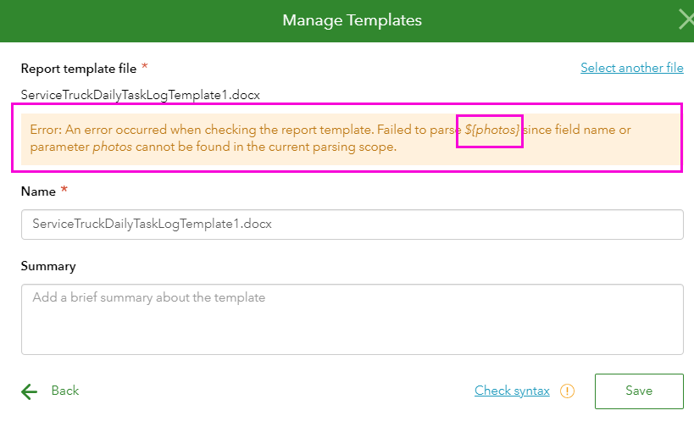Click the Select another file link
This screenshot has width=694, height=427.
click(x=631, y=68)
